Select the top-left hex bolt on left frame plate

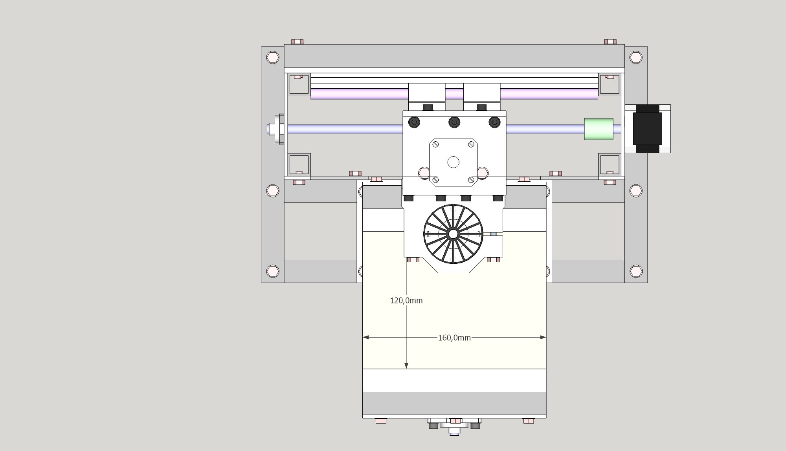tap(273, 58)
